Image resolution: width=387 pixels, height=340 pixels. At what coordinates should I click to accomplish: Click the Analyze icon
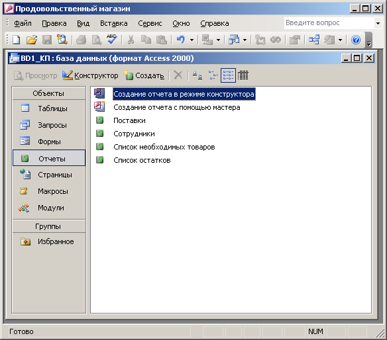234,40
